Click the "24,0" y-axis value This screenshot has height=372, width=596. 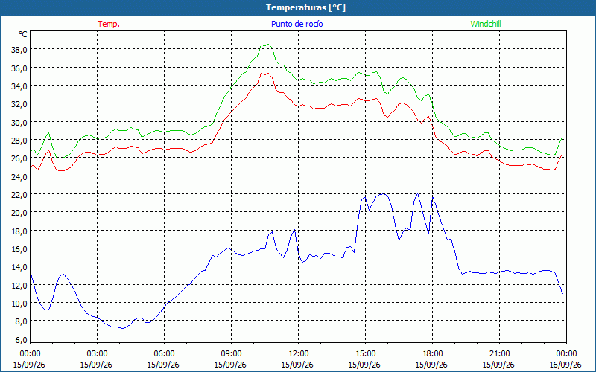[19, 177]
